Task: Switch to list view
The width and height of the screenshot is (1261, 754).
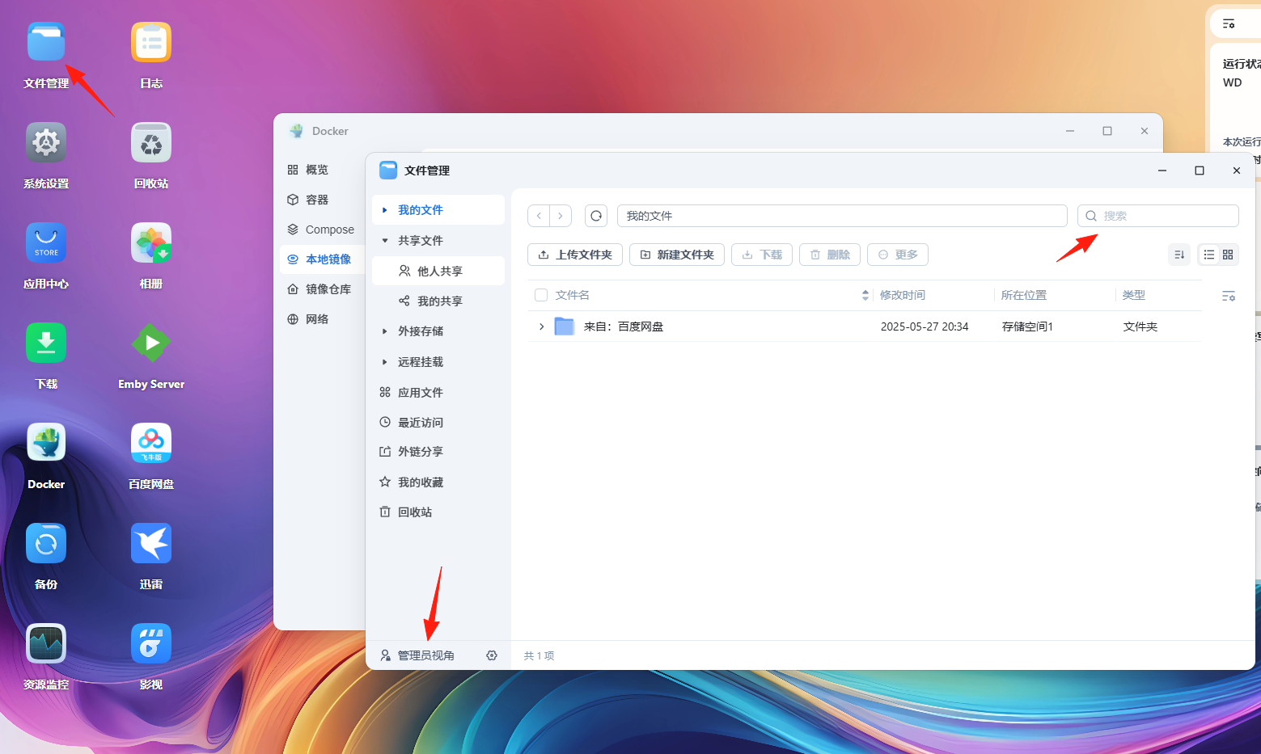Action: click(1208, 255)
